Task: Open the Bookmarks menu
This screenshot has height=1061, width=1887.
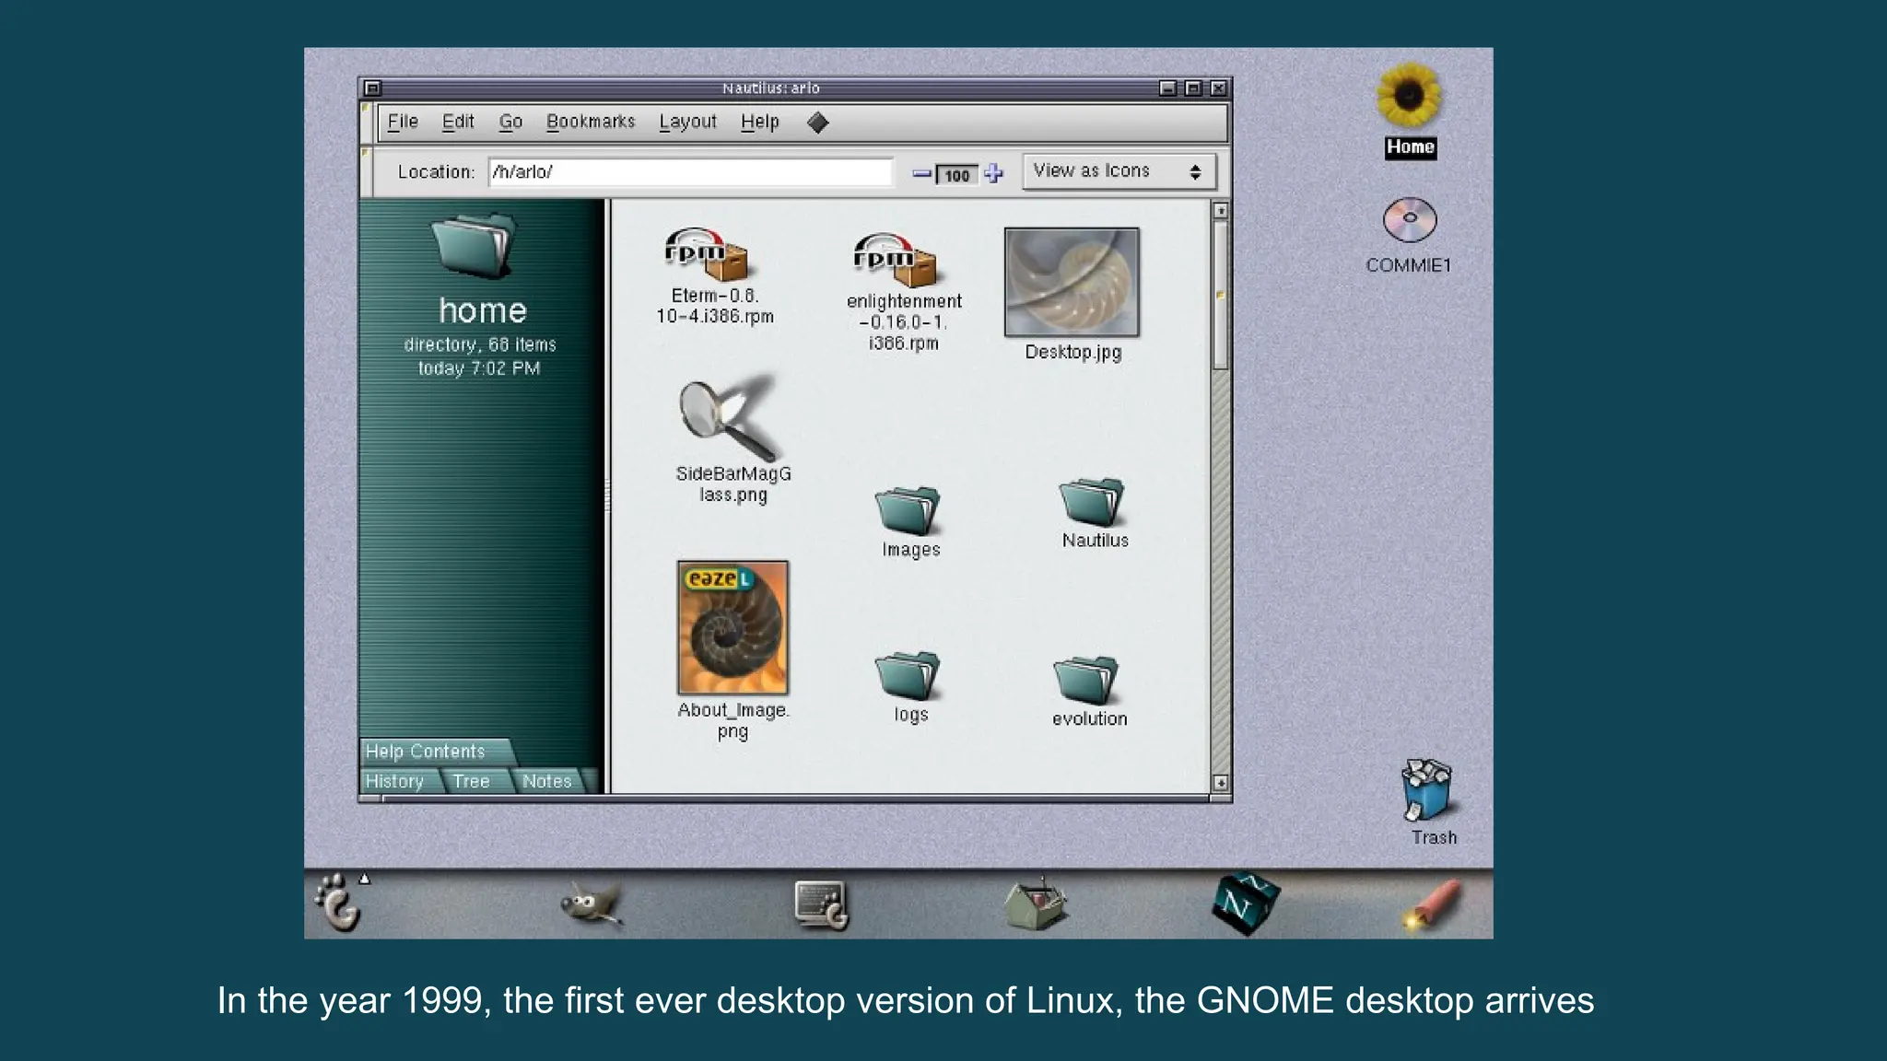Action: (x=591, y=122)
